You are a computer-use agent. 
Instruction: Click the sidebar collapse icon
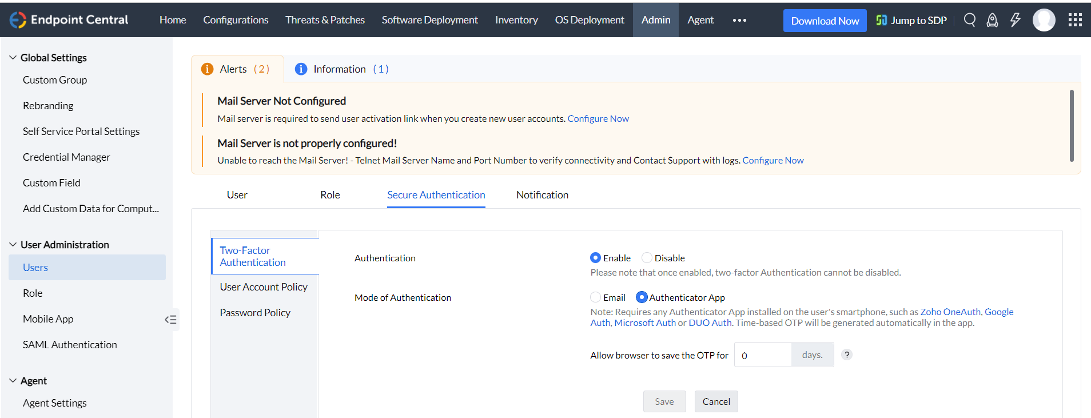click(170, 320)
